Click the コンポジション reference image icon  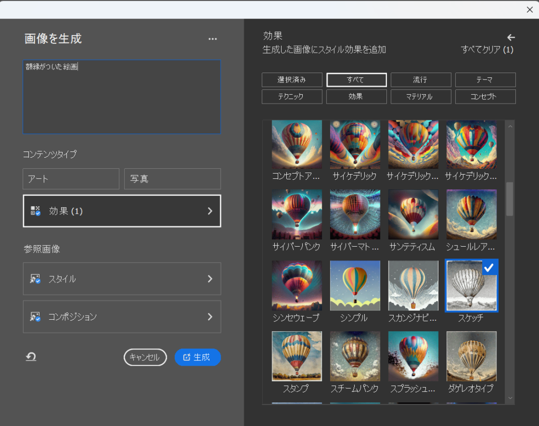(35, 317)
